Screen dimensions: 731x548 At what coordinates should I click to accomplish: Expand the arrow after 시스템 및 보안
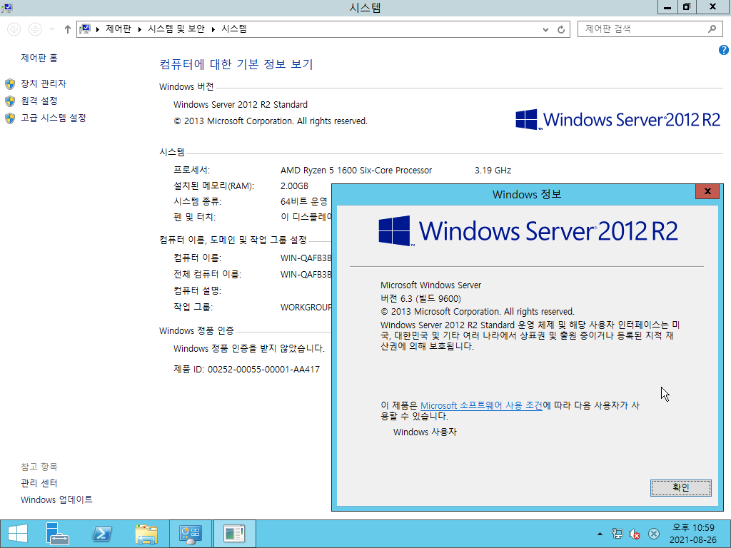point(213,29)
